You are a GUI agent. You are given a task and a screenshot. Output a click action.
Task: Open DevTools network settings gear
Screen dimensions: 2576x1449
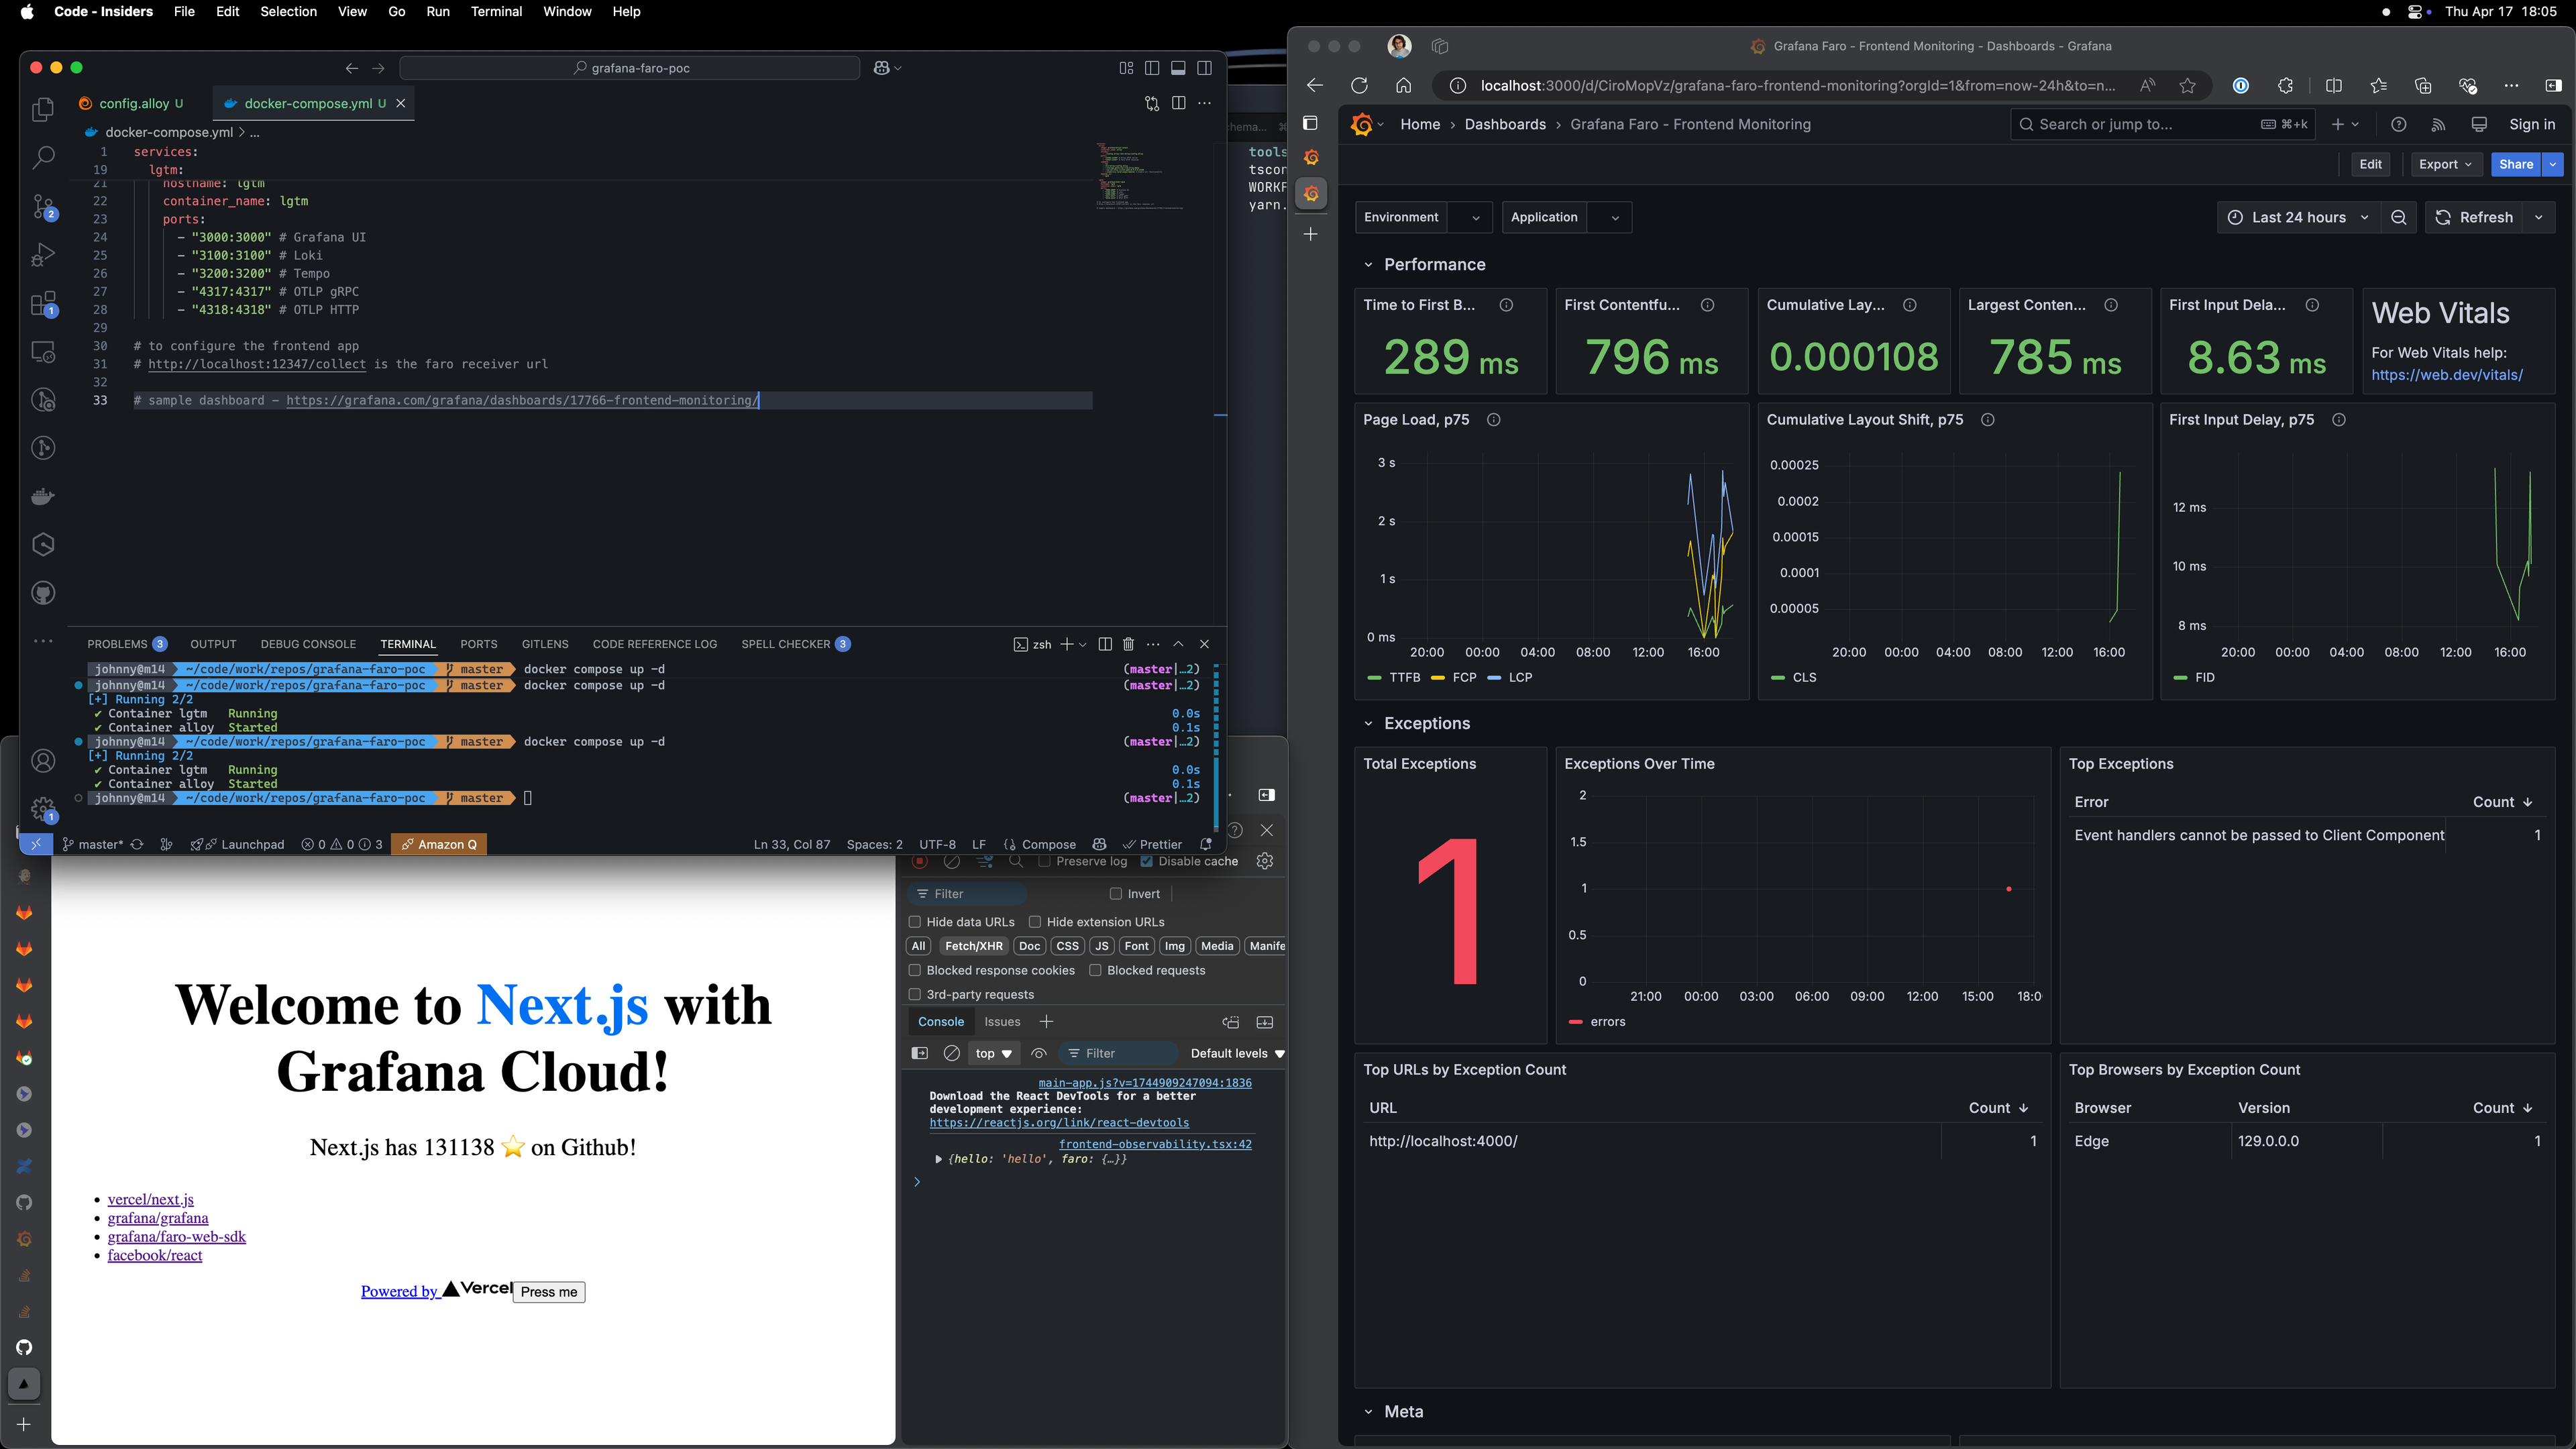pyautogui.click(x=1265, y=861)
